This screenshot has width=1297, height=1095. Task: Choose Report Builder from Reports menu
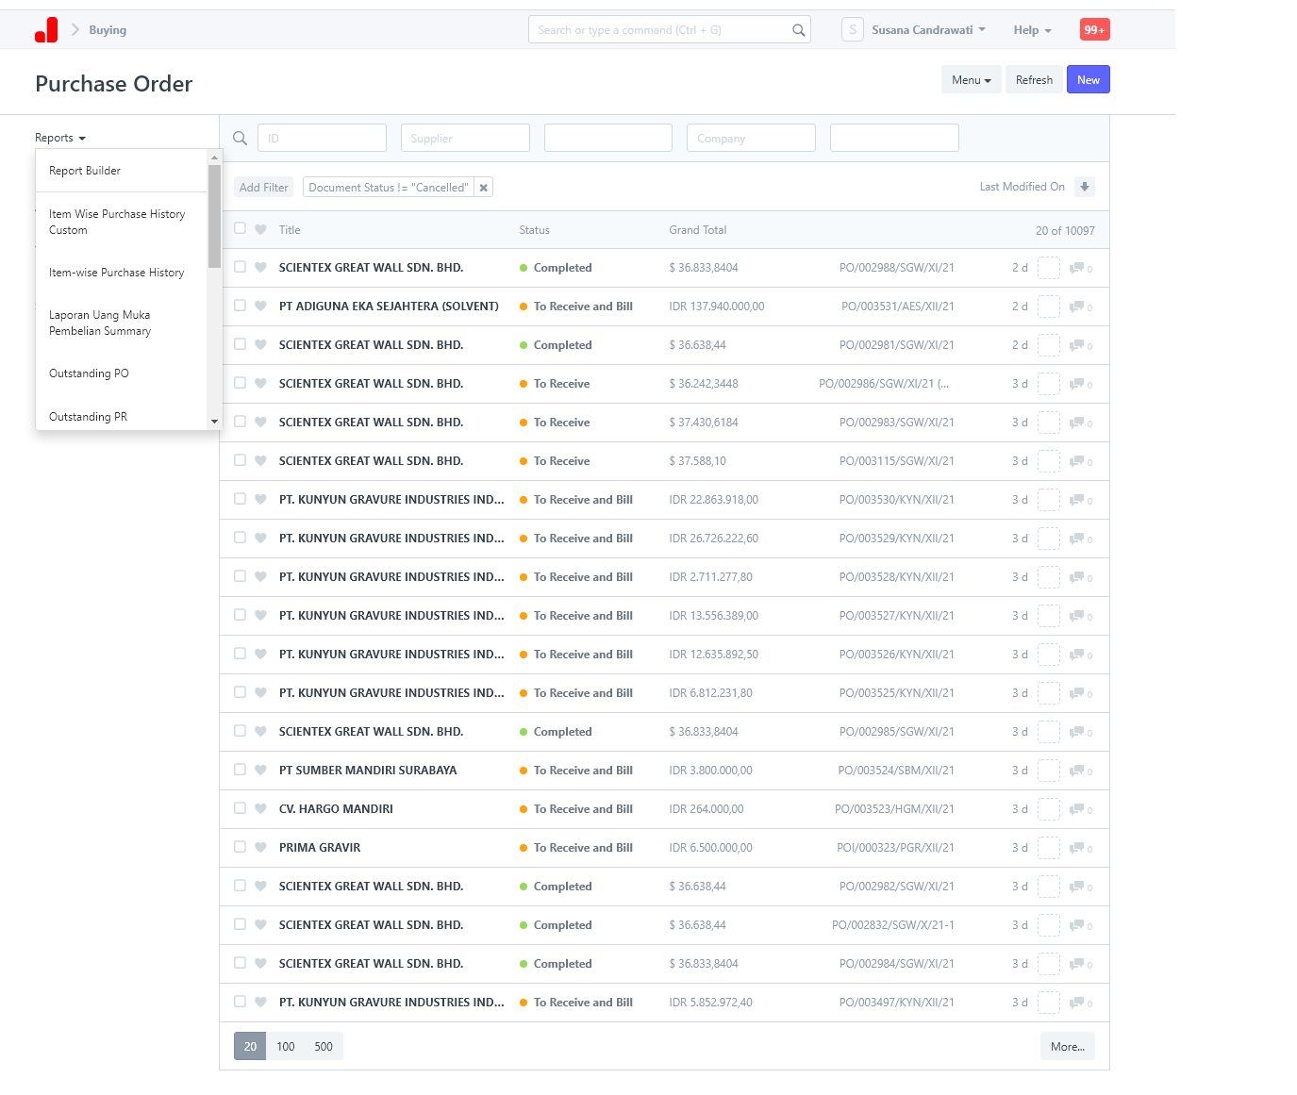(x=85, y=171)
